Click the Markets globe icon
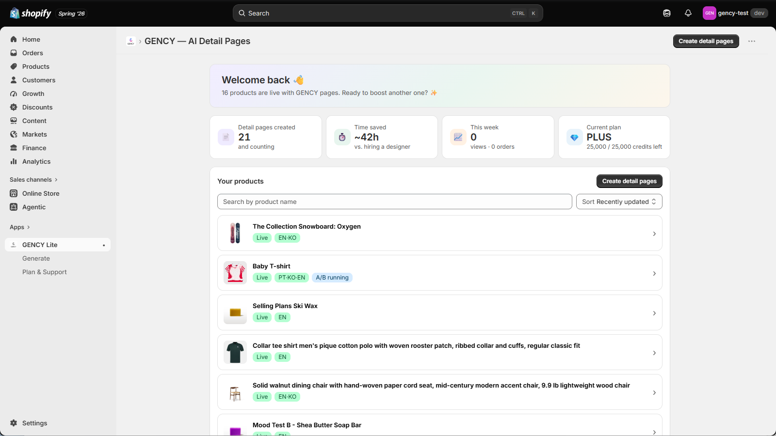Image resolution: width=776 pixels, height=436 pixels. (14, 134)
